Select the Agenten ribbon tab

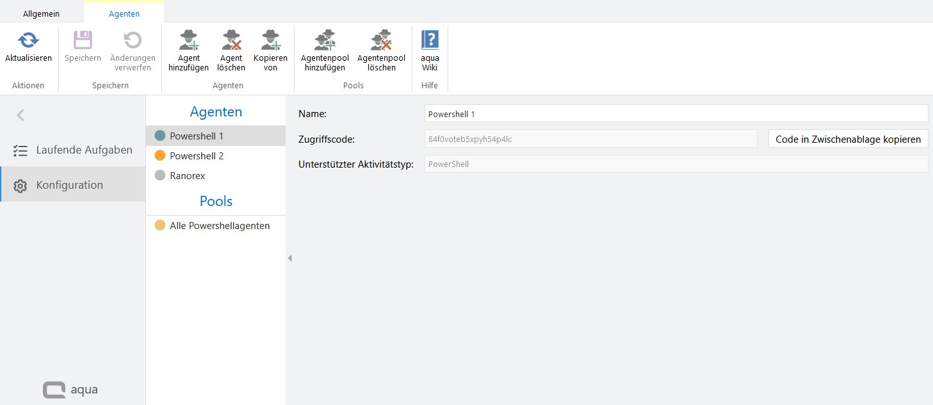coord(124,13)
